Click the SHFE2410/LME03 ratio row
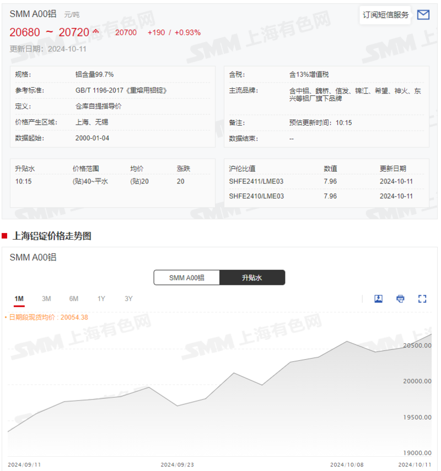 tap(326, 196)
